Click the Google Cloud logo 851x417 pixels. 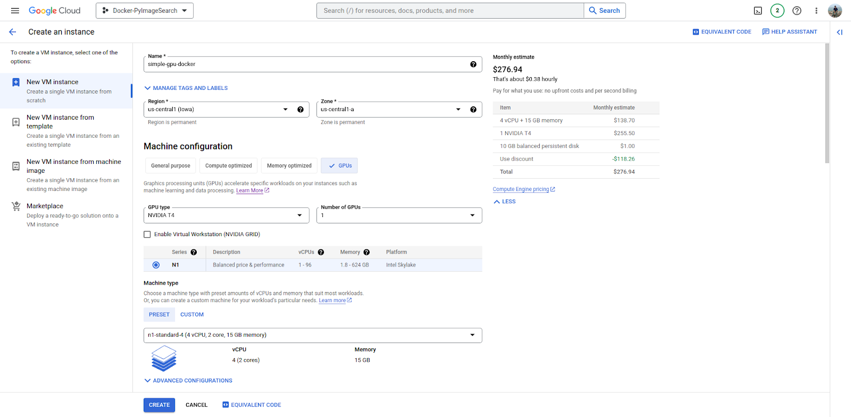click(54, 11)
